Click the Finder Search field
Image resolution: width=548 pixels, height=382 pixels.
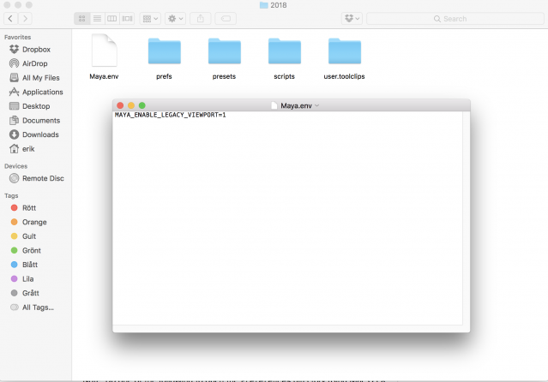(455, 19)
